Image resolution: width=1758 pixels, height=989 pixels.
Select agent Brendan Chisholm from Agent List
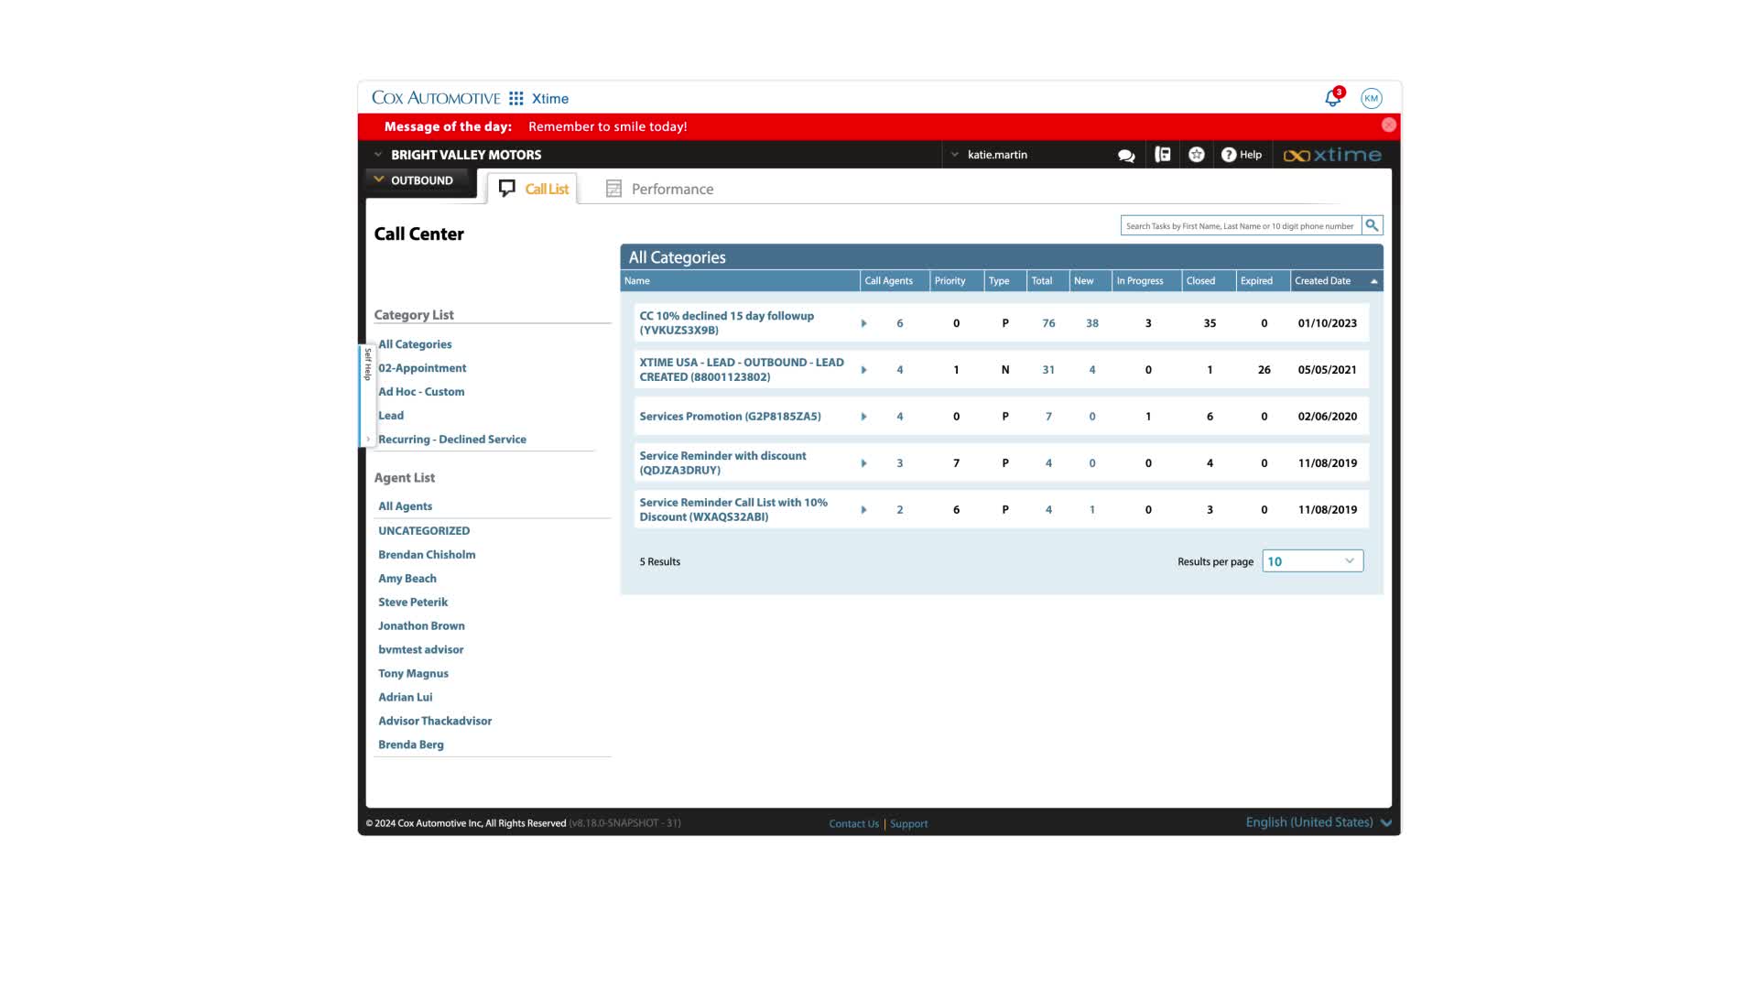tap(426, 554)
